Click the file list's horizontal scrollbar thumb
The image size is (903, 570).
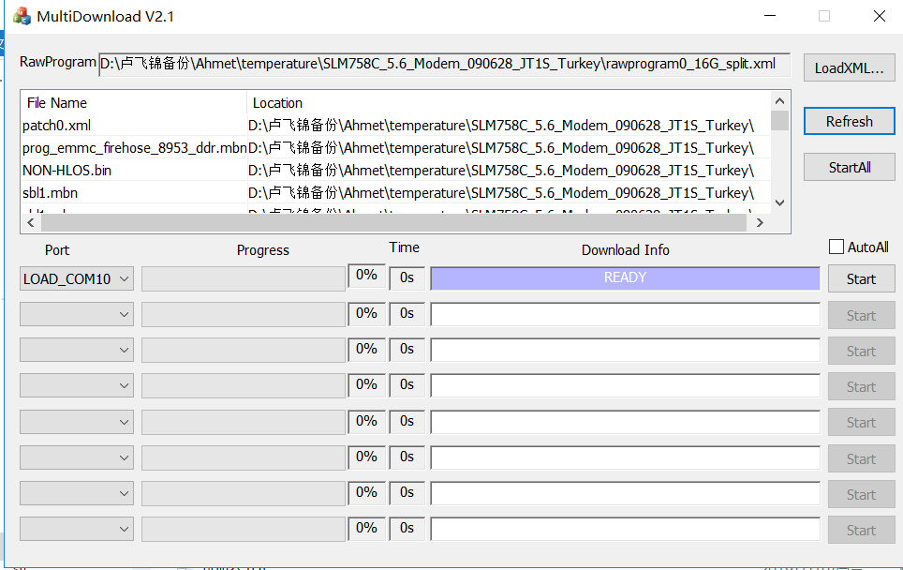[394, 222]
